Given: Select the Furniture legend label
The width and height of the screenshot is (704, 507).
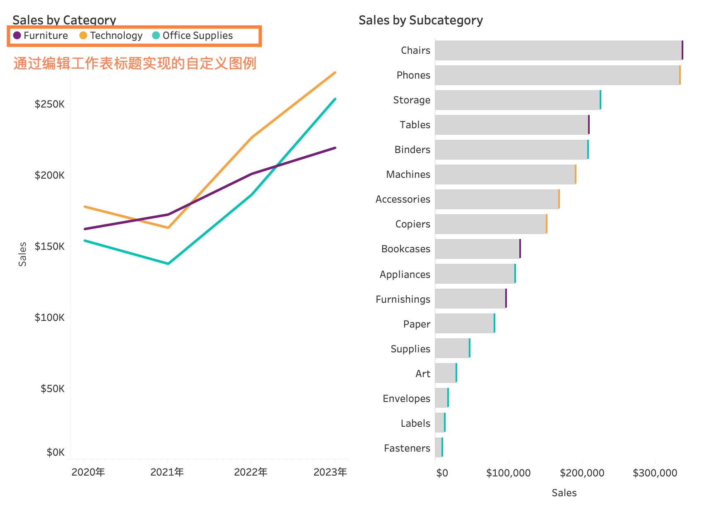Looking at the screenshot, I should (46, 36).
